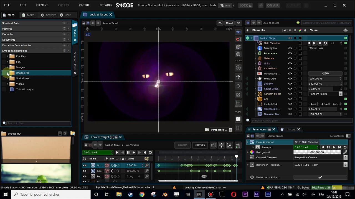This screenshot has width=355, height=199.
Task: Toggle the Rasterizer Alpha checkmark
Action: pos(320,177)
